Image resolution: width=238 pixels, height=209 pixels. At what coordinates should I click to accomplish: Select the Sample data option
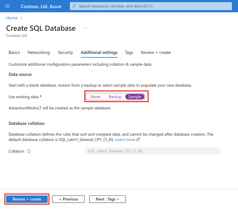pos(135,97)
